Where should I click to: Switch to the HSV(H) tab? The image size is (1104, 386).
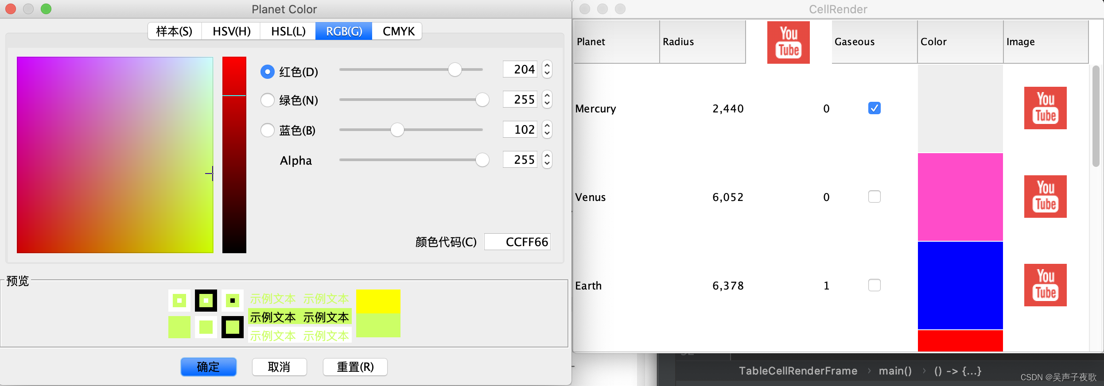click(x=231, y=31)
